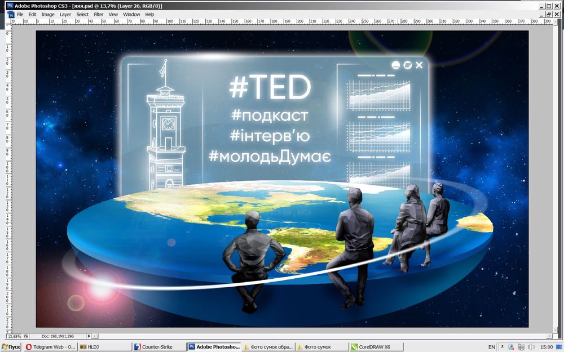Click the volume speaker tray icon
564x352 pixels.
click(x=531, y=347)
